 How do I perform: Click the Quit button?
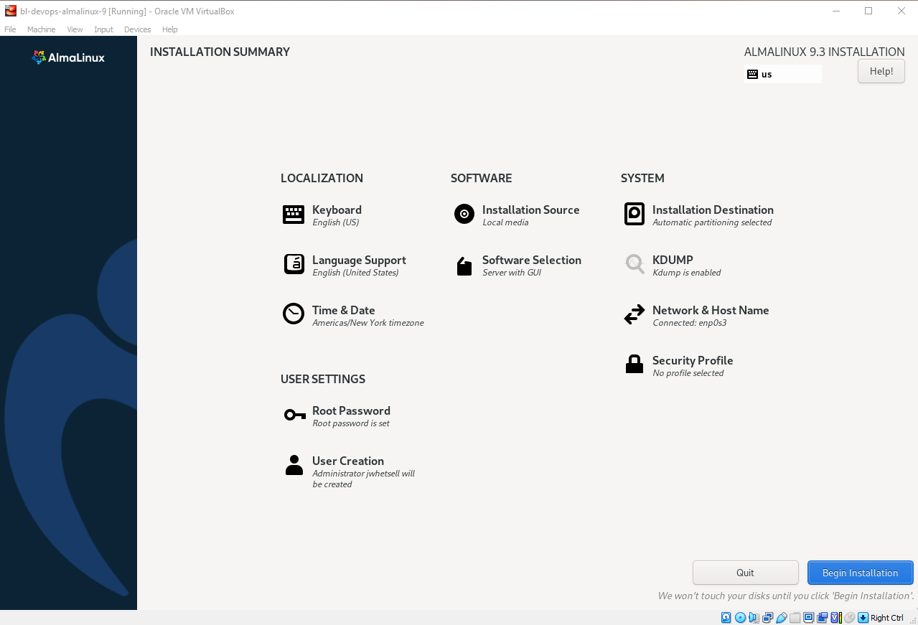745,573
